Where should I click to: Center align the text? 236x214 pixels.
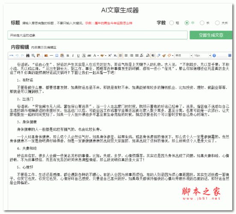coord(126,56)
